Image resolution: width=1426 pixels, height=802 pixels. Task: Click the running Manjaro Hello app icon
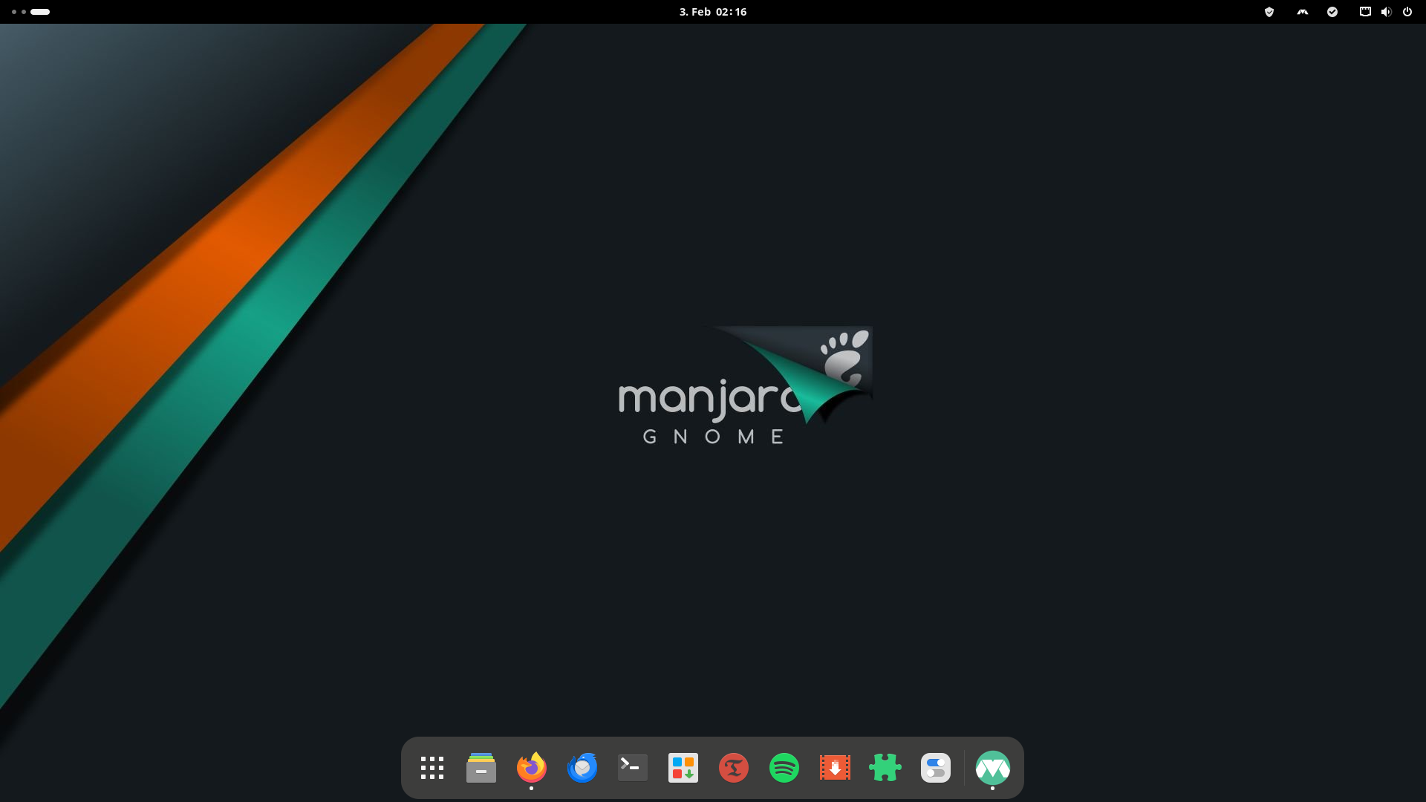[993, 768]
